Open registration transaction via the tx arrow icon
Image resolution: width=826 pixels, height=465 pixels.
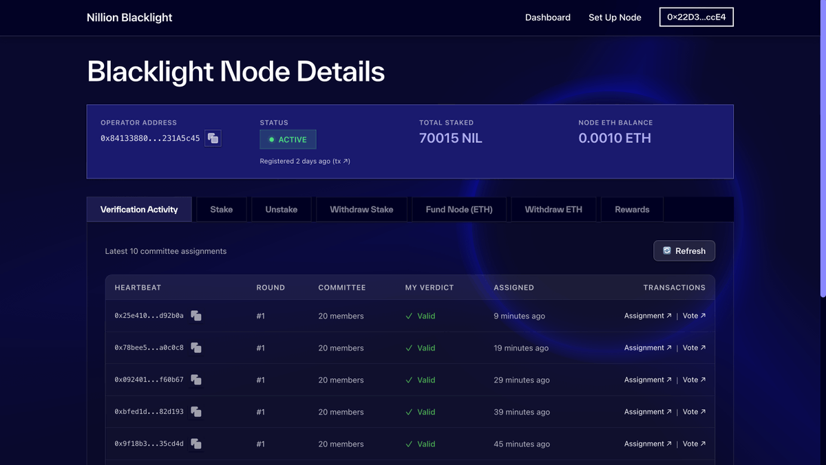[346, 161]
